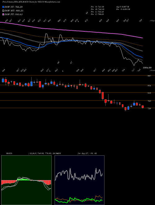The height and width of the screenshot is (205, 155).
Task: Open the MACD histogram chart panel
Action: (x=26, y=180)
